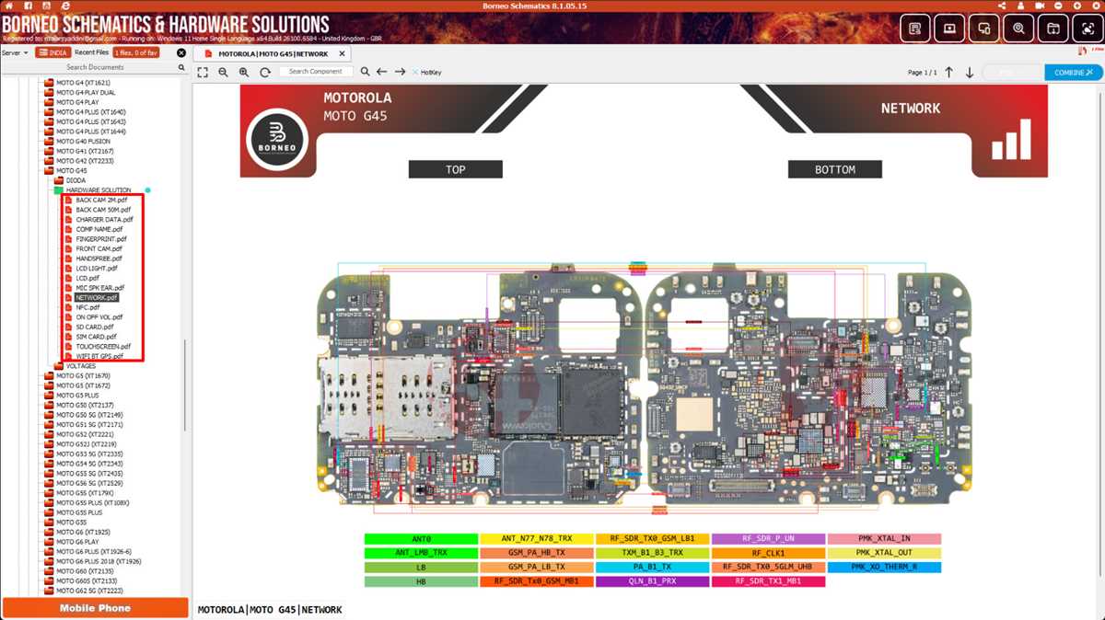Open the Facebook icon in title bar

point(29,6)
